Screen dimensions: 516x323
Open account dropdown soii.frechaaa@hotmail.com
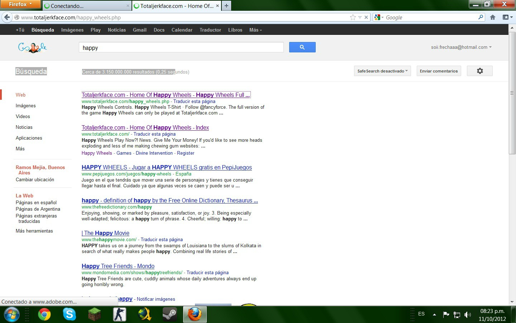point(461,47)
